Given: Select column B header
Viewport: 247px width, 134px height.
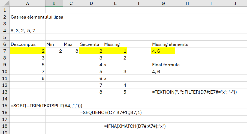Looking at the screenshot, I should [54, 3].
